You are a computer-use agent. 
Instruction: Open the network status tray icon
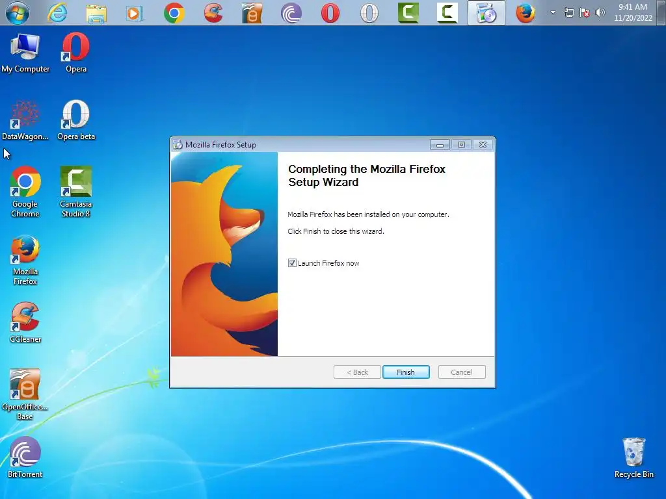tap(568, 12)
